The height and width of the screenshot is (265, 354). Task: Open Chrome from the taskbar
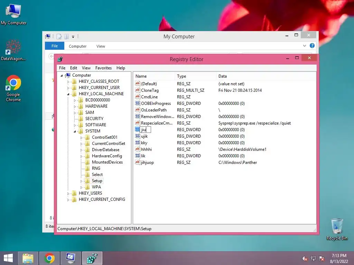[49, 258]
